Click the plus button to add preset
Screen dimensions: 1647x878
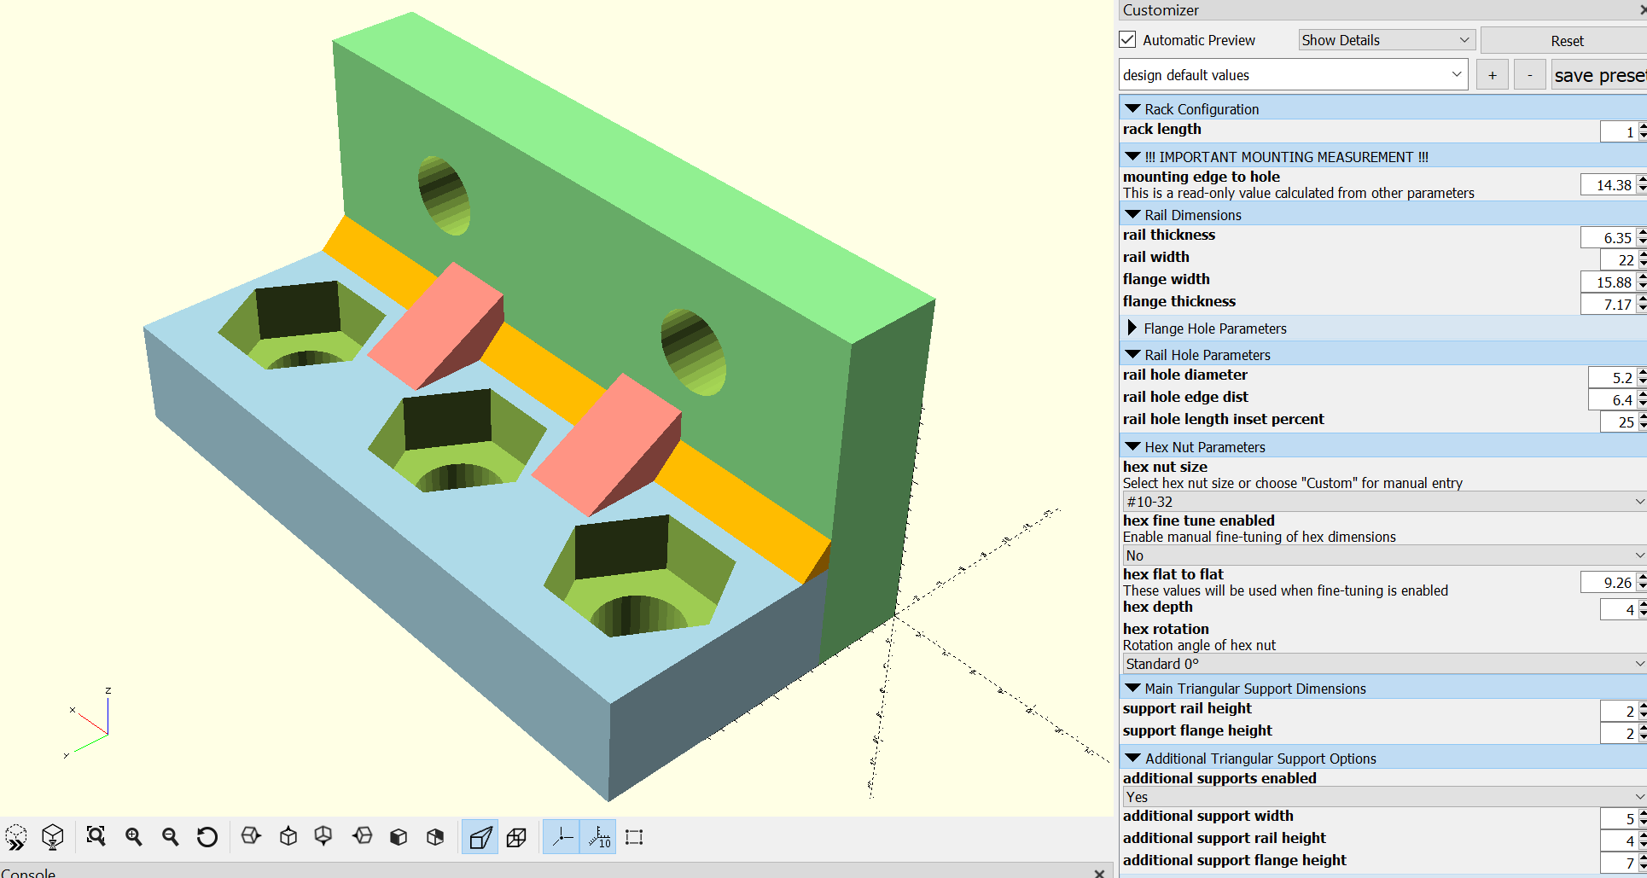point(1492,75)
